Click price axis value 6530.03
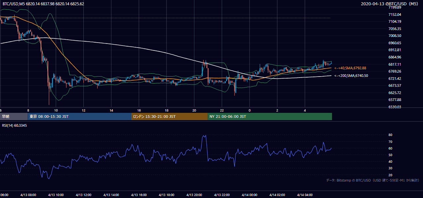 point(395,107)
